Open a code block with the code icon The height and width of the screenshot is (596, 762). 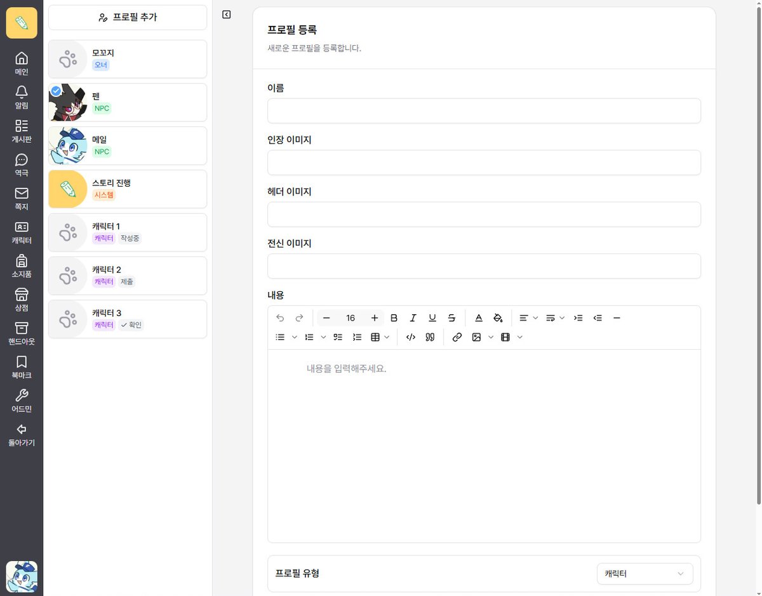(410, 337)
